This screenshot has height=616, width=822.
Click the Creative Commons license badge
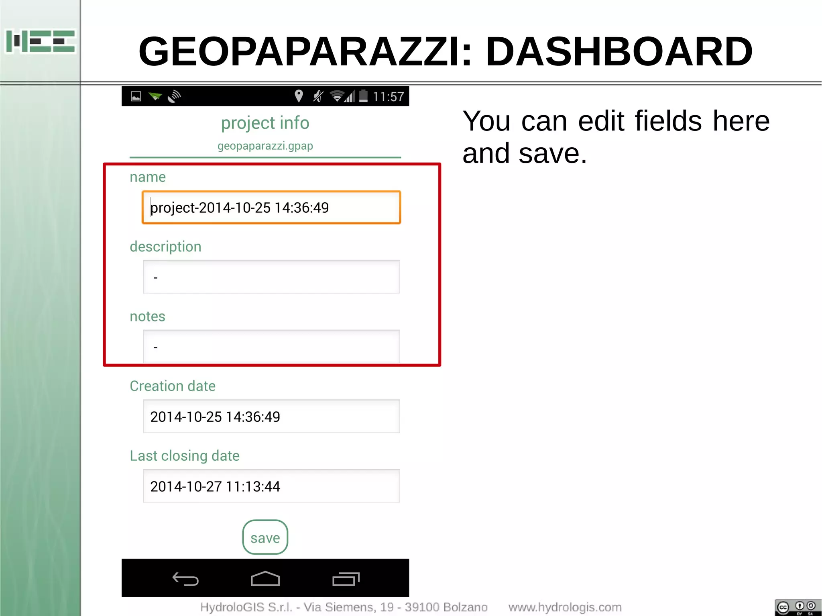click(x=798, y=608)
